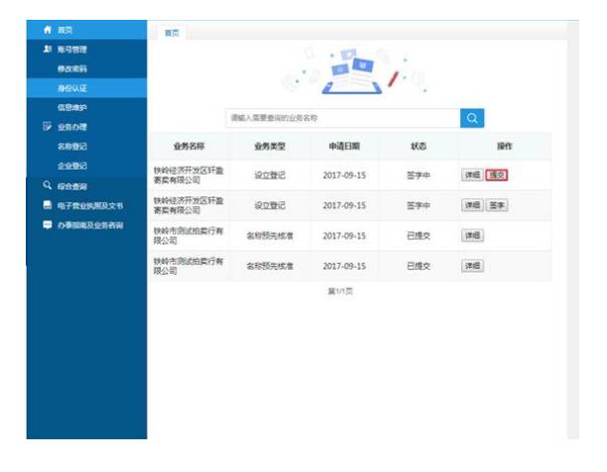Click the 电子营业执照及文书 icon
The width and height of the screenshot is (607, 472).
point(48,205)
